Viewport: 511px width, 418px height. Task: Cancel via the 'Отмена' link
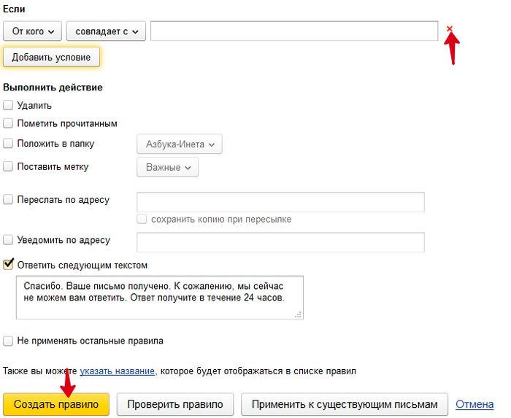pyautogui.click(x=474, y=404)
